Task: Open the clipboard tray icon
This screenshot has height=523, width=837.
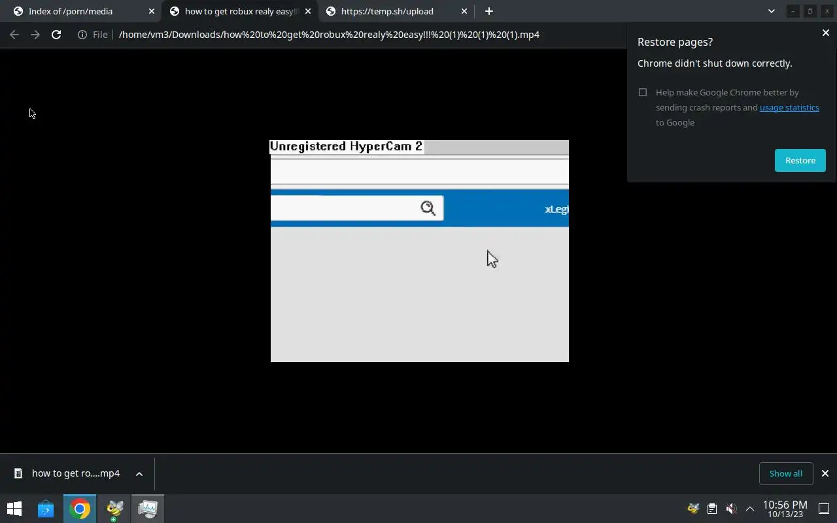Action: [712, 509]
